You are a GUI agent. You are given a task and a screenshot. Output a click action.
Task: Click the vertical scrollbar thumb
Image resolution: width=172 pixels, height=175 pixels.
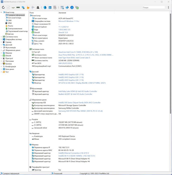point(170,64)
